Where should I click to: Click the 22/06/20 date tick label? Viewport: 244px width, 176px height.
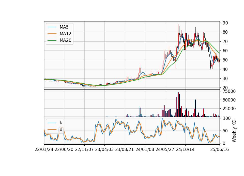click(64, 150)
